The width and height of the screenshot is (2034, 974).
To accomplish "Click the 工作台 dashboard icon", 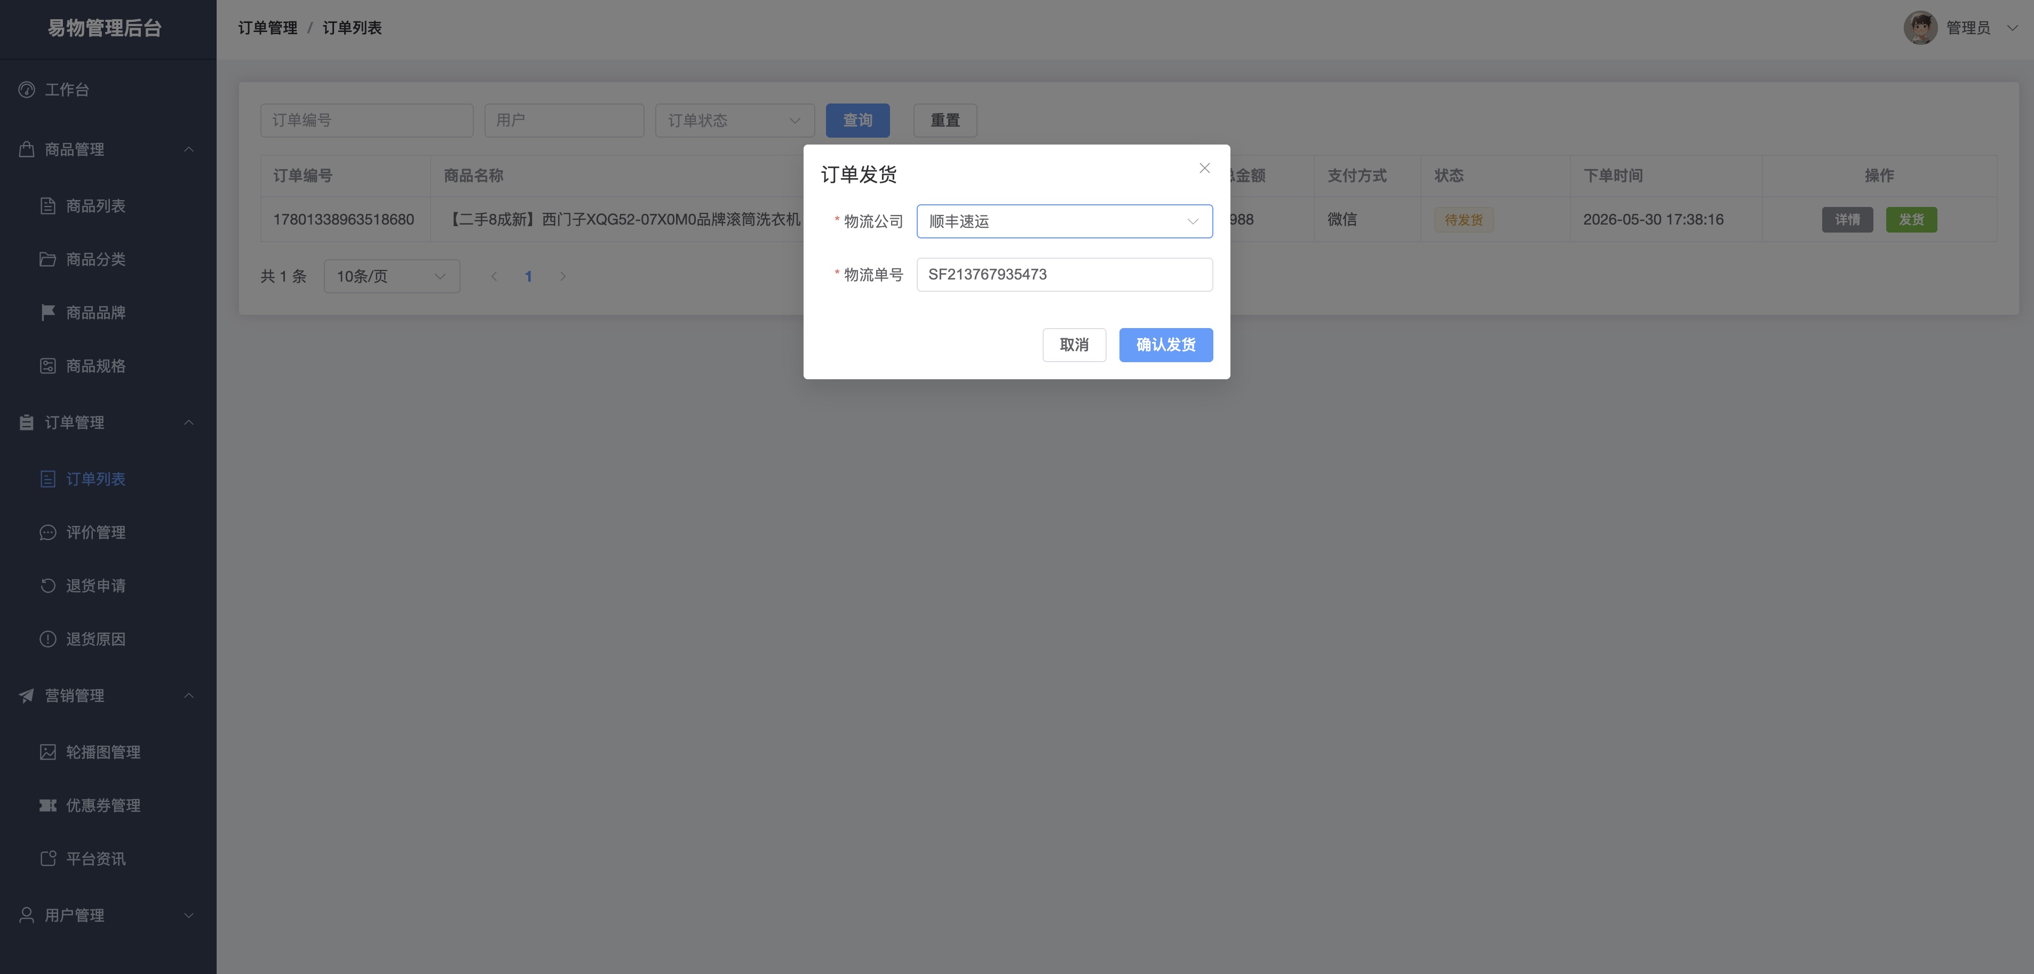I will click(x=27, y=90).
